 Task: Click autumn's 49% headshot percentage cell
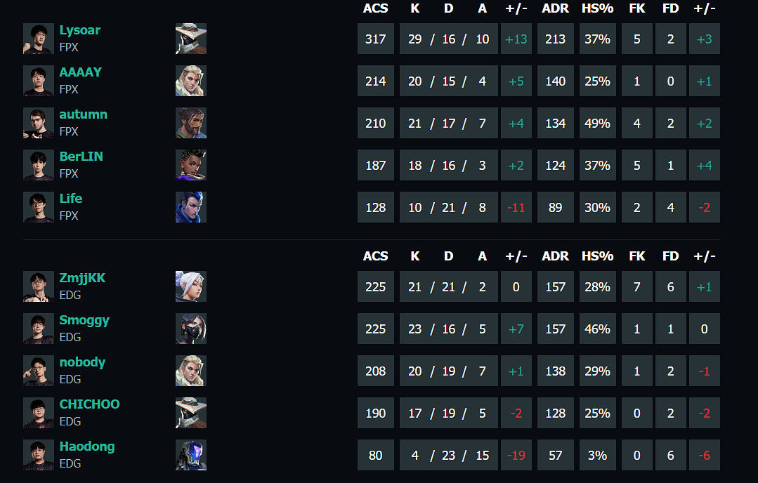click(597, 124)
